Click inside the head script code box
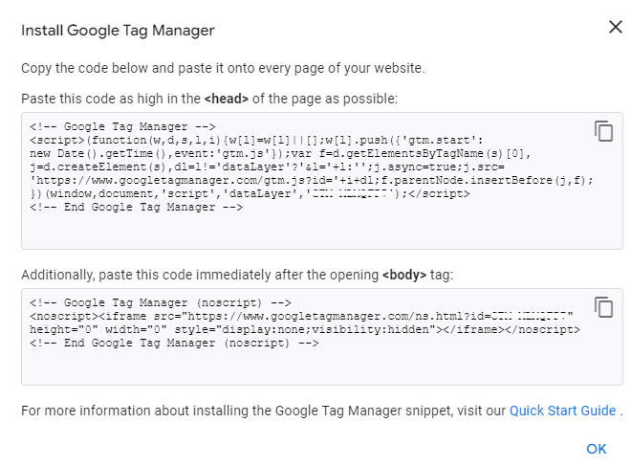Image resolution: width=631 pixels, height=467 pixels. pyautogui.click(x=322, y=181)
